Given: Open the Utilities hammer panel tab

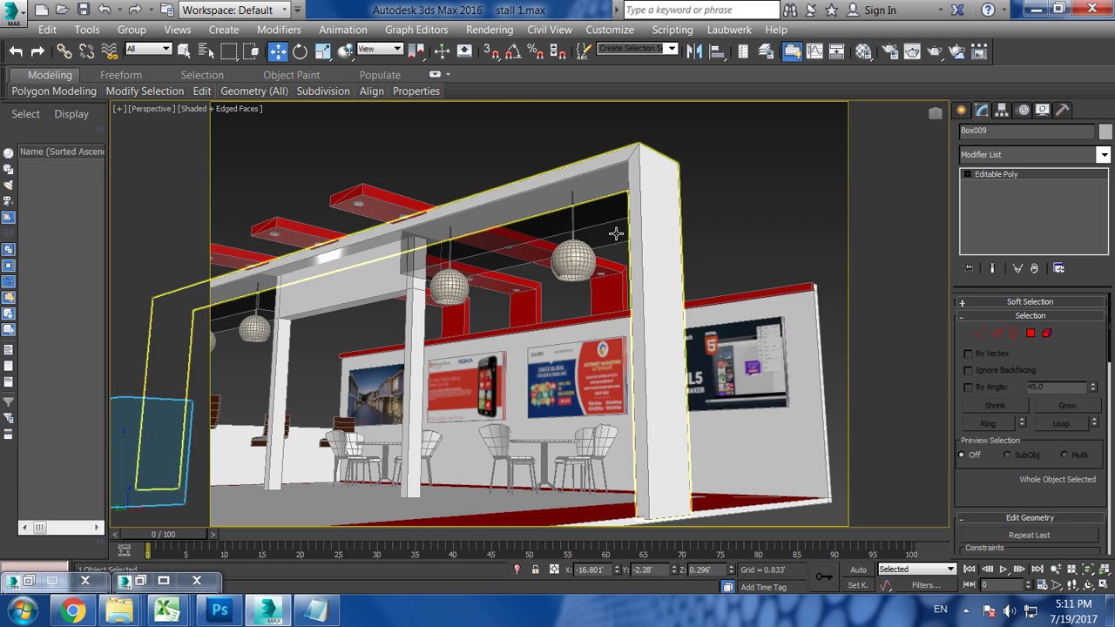Looking at the screenshot, I should [x=1063, y=111].
